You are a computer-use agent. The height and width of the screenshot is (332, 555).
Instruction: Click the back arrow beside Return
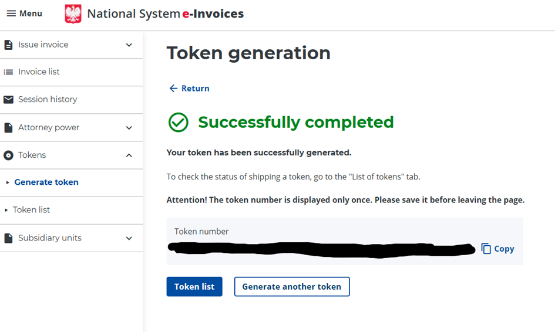pyautogui.click(x=173, y=89)
